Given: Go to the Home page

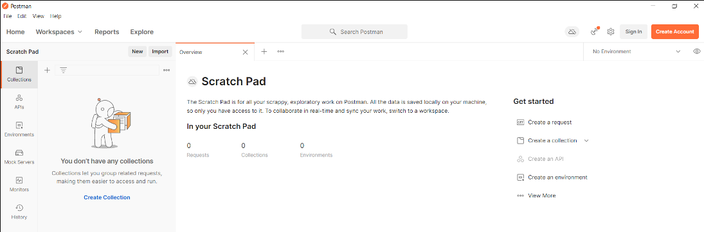Looking at the screenshot, I should (15, 32).
